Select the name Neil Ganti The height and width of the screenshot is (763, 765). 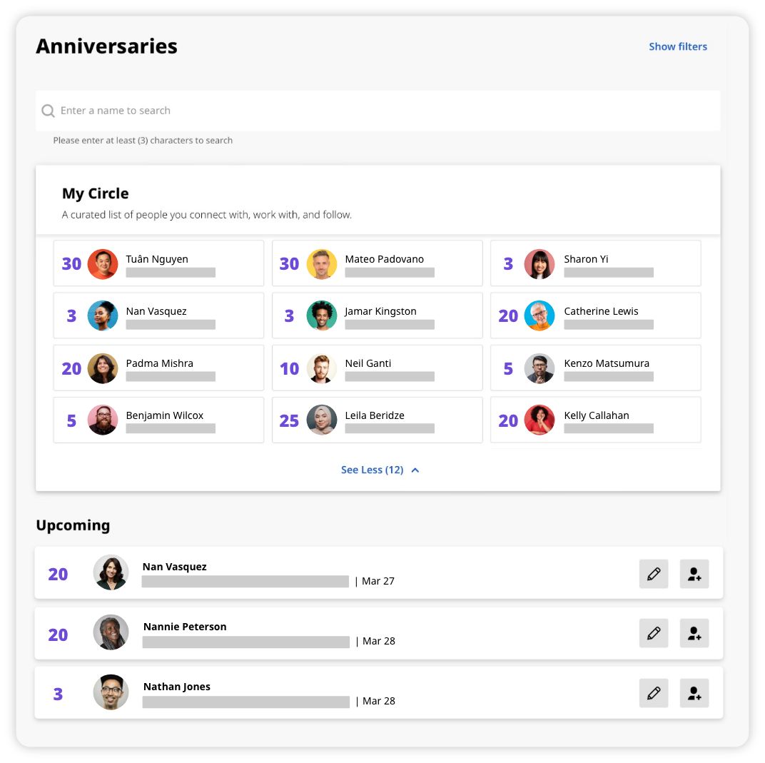point(368,363)
